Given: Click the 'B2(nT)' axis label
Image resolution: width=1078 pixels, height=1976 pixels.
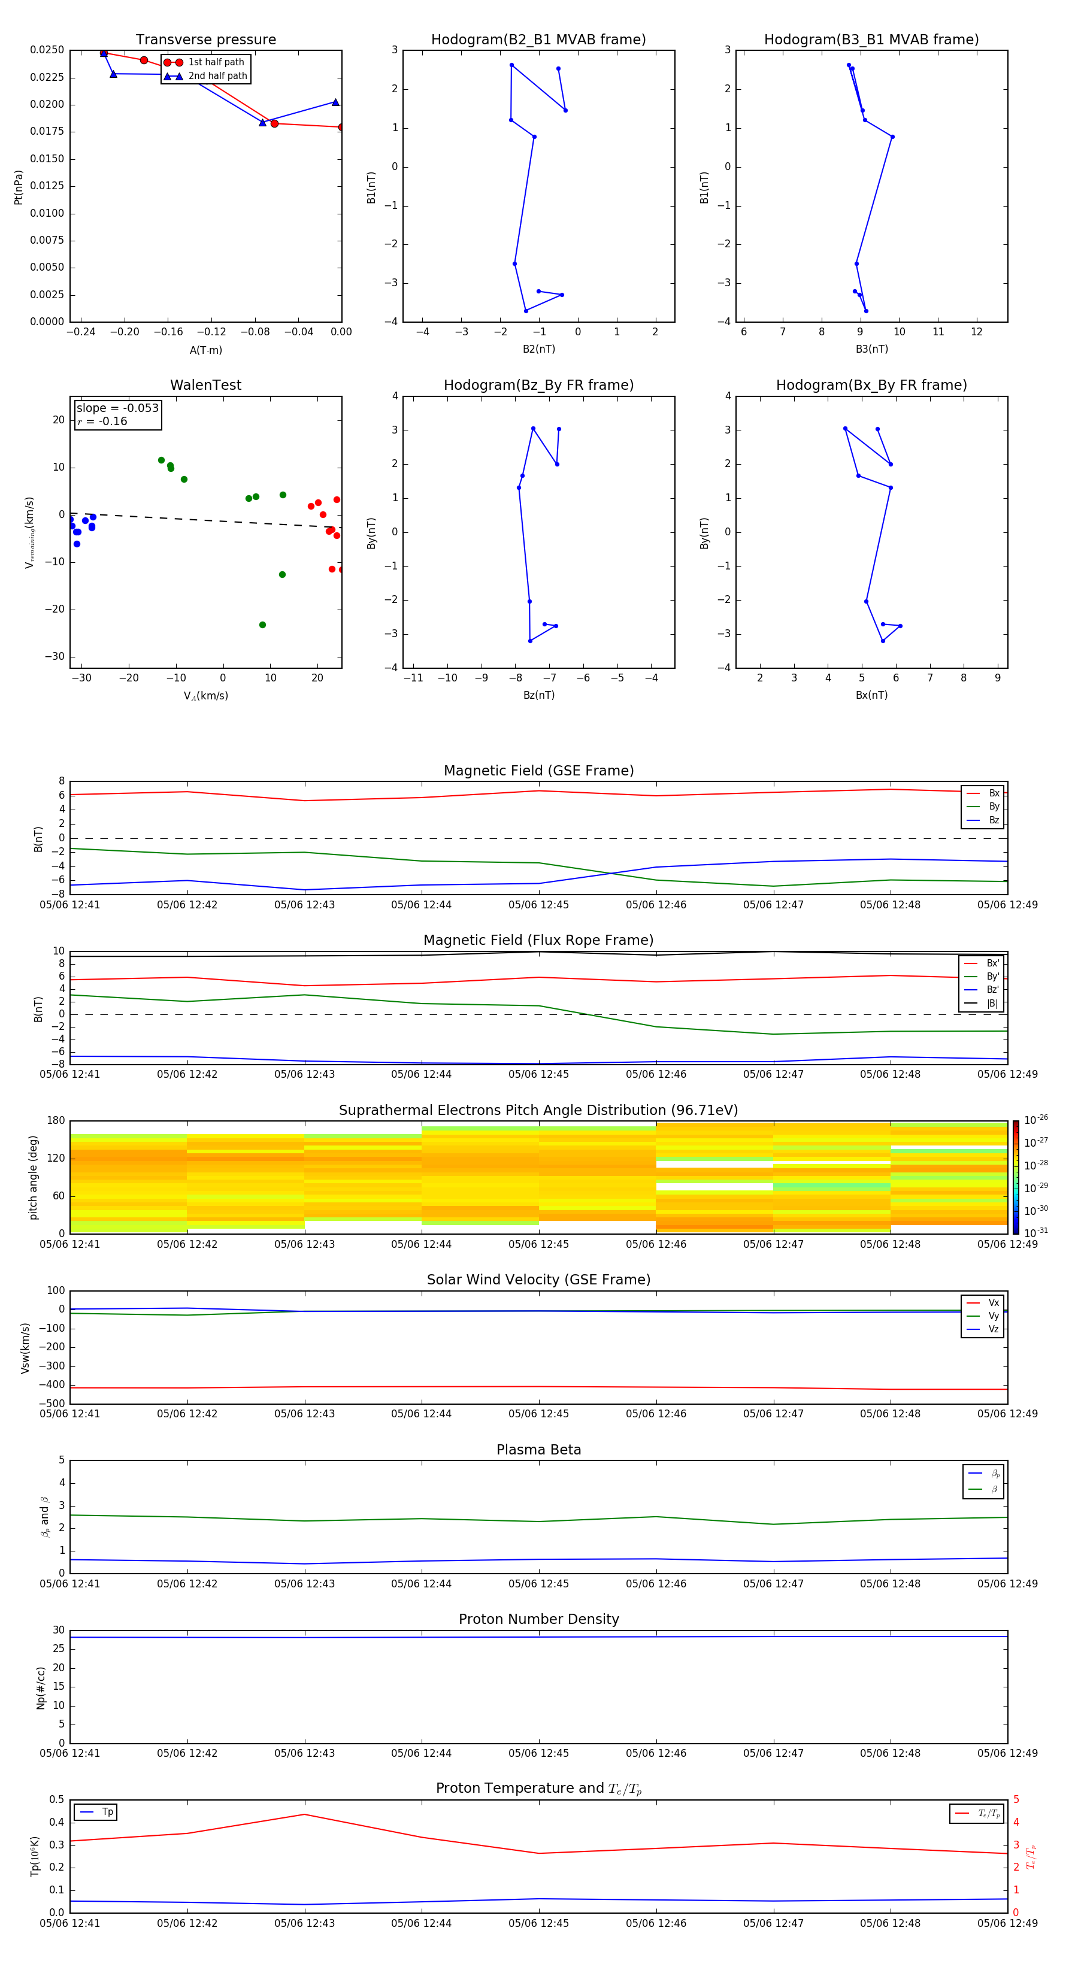Looking at the screenshot, I should [x=538, y=349].
